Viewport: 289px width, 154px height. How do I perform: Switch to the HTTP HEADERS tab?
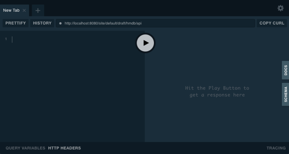[x=64, y=148]
